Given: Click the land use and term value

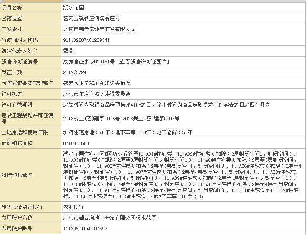Looking at the screenshot, I should pyautogui.click(x=128, y=132).
